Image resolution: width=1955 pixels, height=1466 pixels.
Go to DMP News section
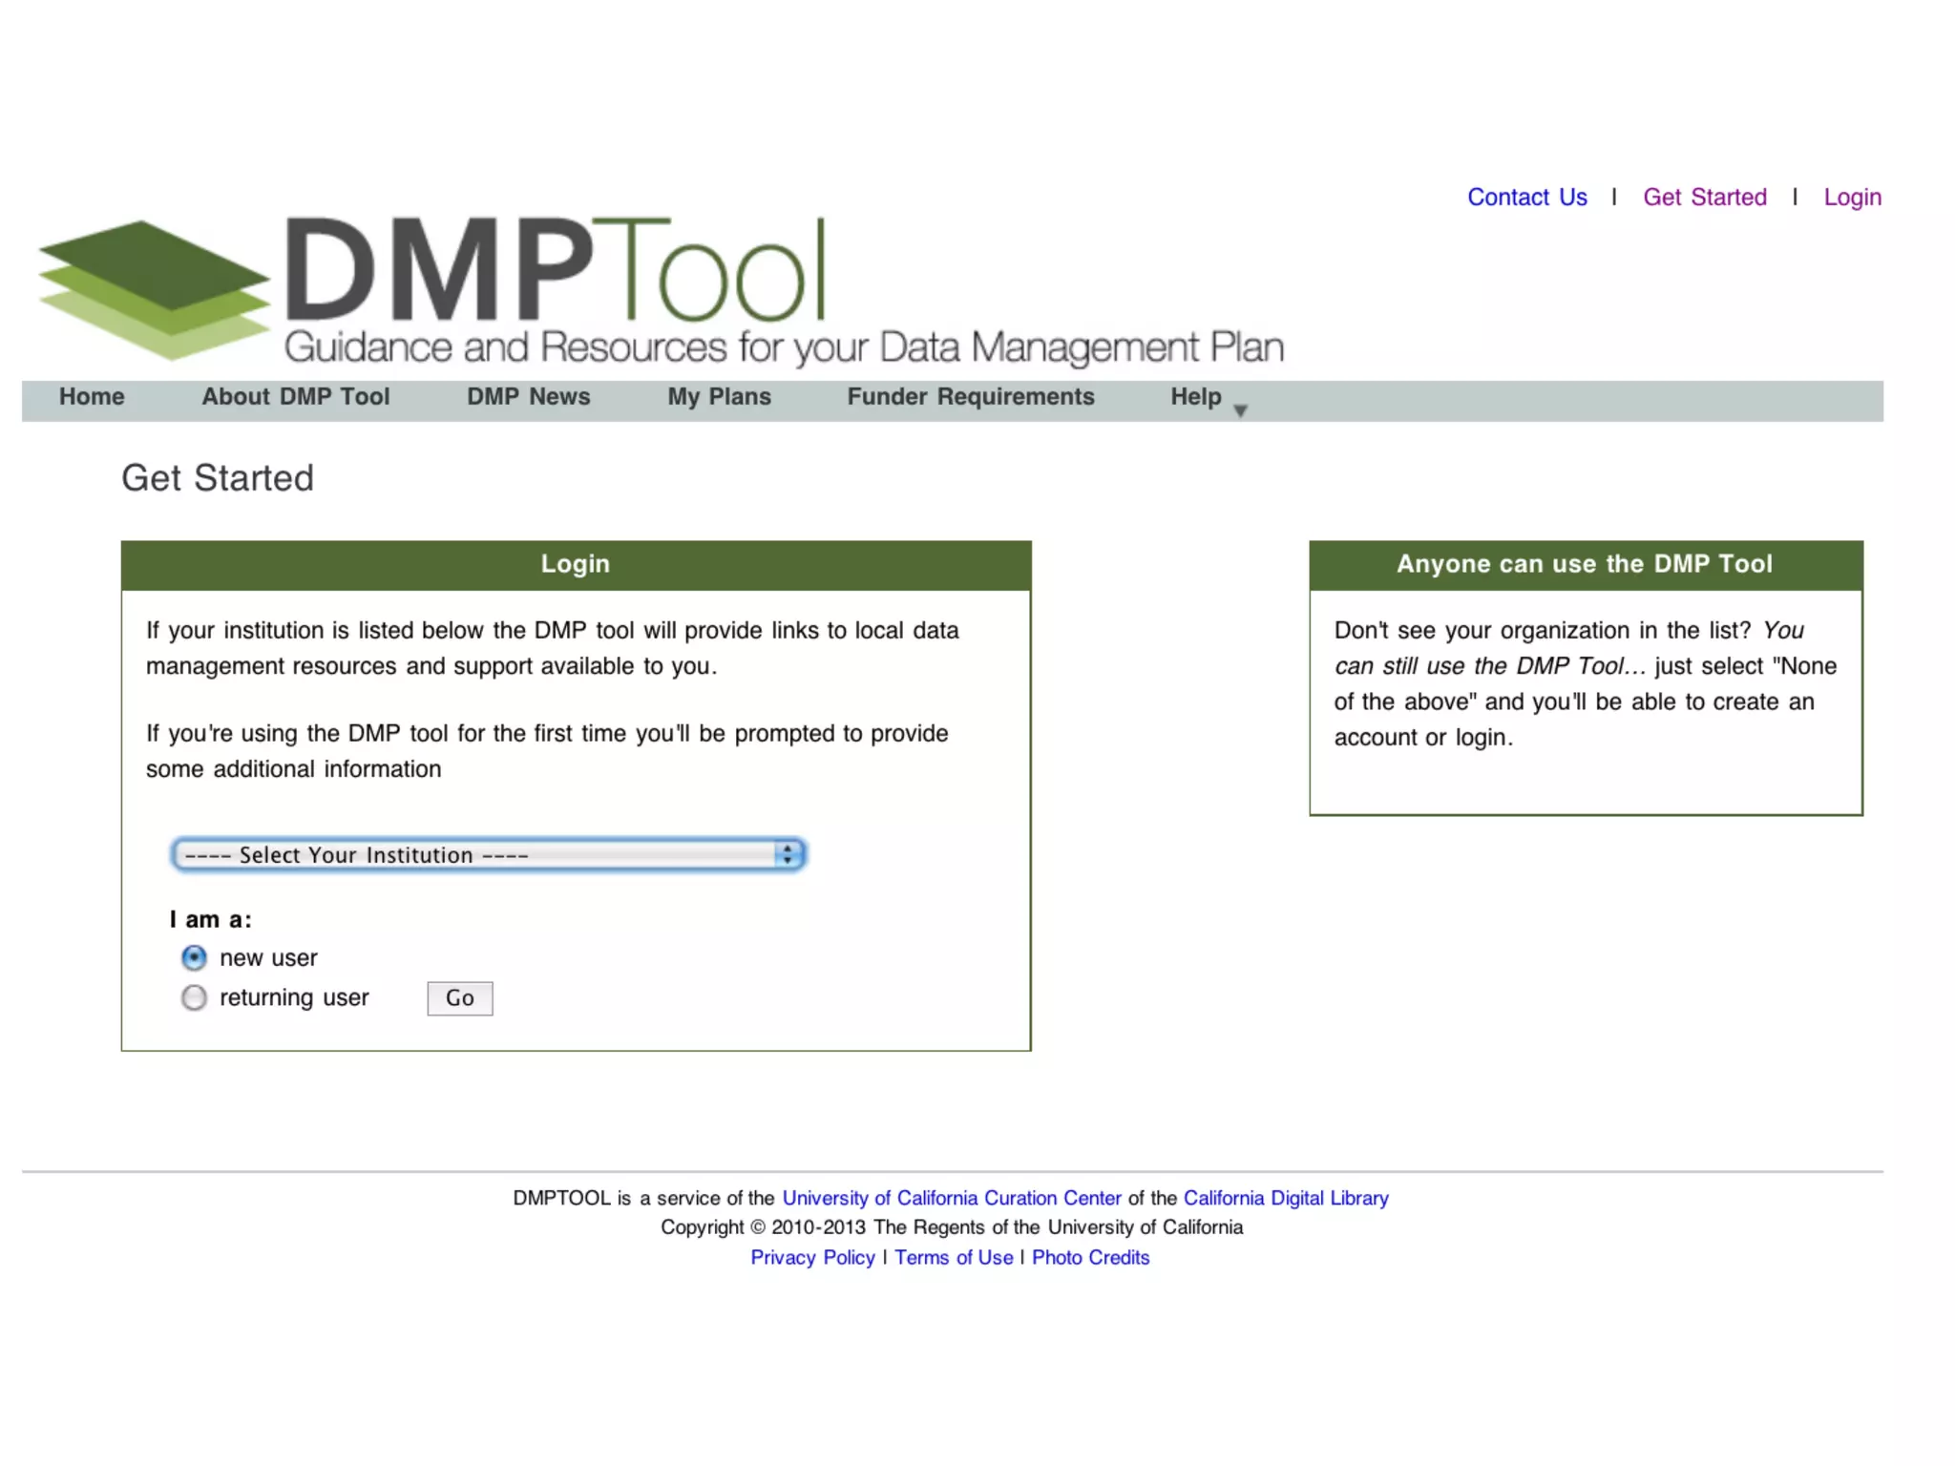pos(528,397)
